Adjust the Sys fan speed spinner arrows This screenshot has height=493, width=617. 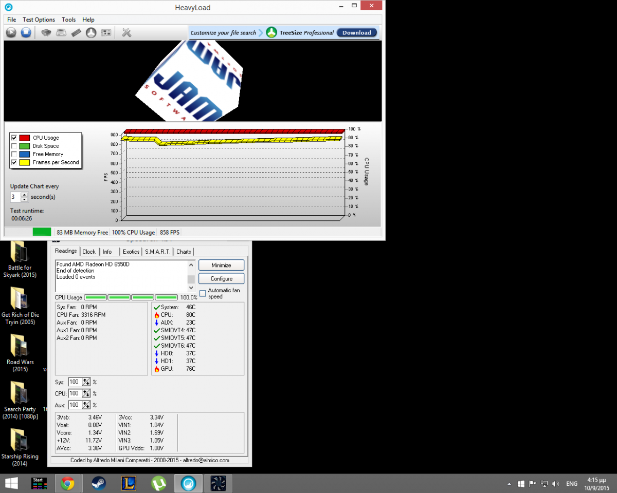click(86, 382)
